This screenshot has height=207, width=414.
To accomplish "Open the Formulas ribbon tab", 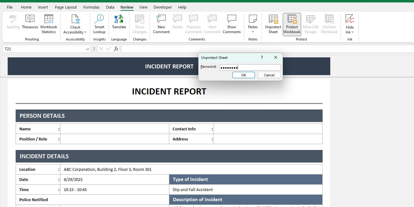I will click(x=91, y=7).
